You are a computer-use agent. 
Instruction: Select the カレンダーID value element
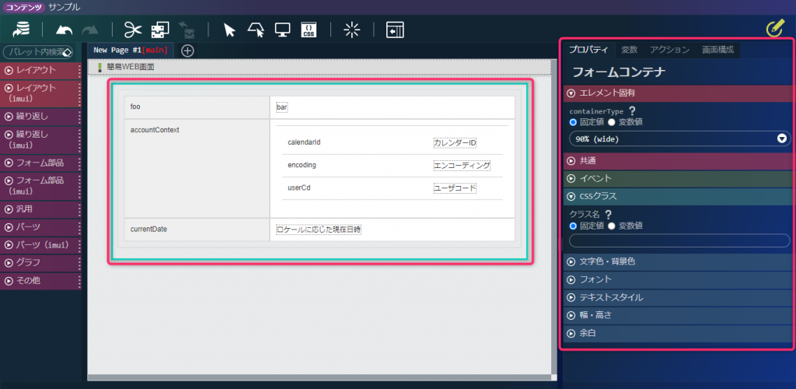coord(455,142)
